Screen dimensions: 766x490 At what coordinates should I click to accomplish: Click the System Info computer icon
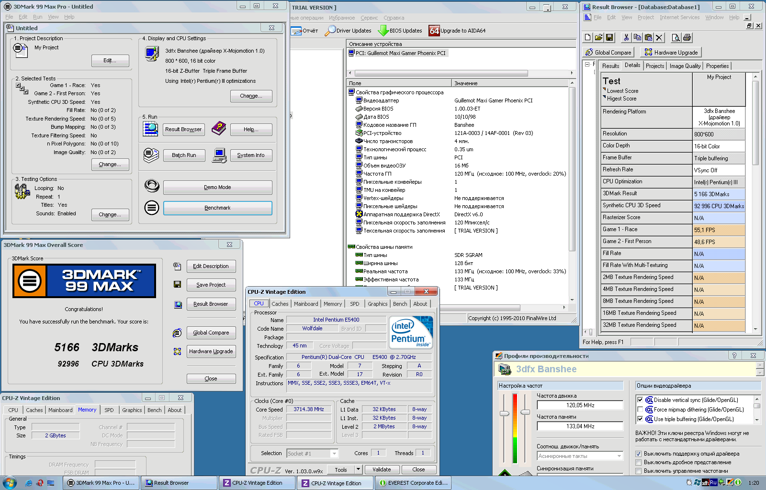tap(219, 155)
